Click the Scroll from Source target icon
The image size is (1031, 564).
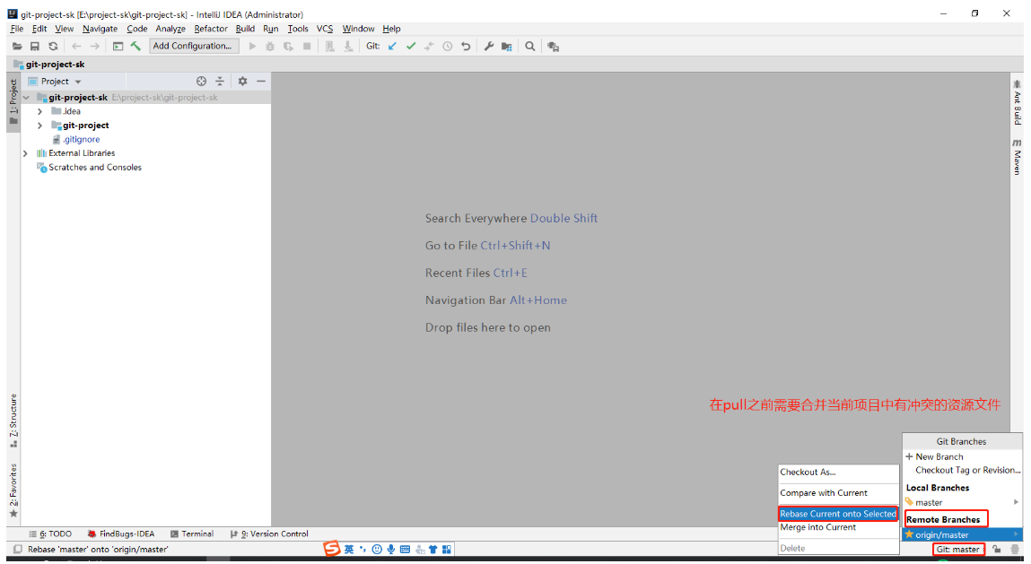coord(201,81)
